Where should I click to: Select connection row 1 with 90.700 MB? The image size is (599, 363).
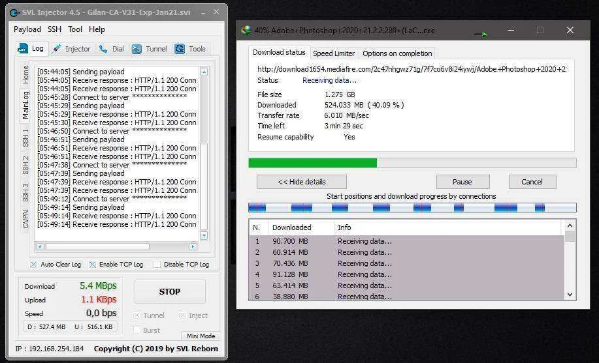pos(407,241)
